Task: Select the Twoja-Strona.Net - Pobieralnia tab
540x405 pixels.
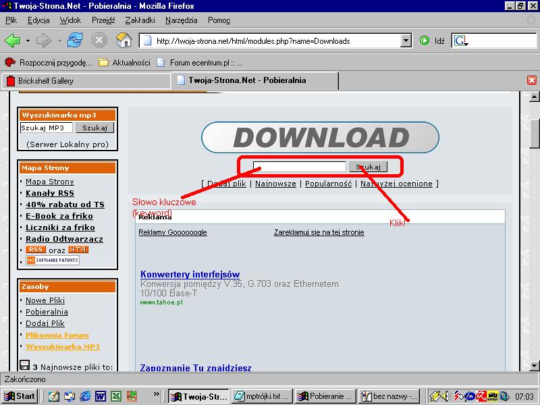Action: point(254,80)
